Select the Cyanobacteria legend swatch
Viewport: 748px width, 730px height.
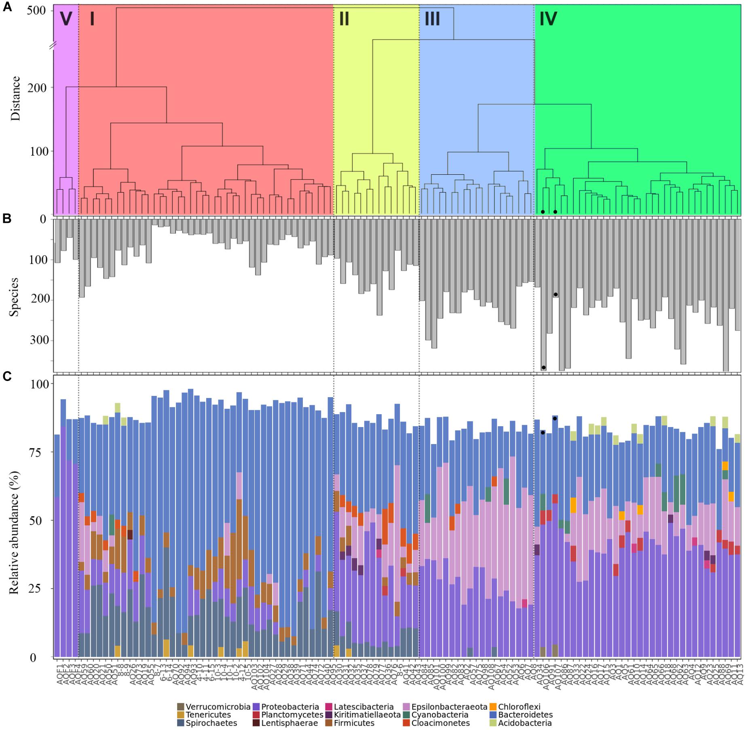pyautogui.click(x=407, y=715)
